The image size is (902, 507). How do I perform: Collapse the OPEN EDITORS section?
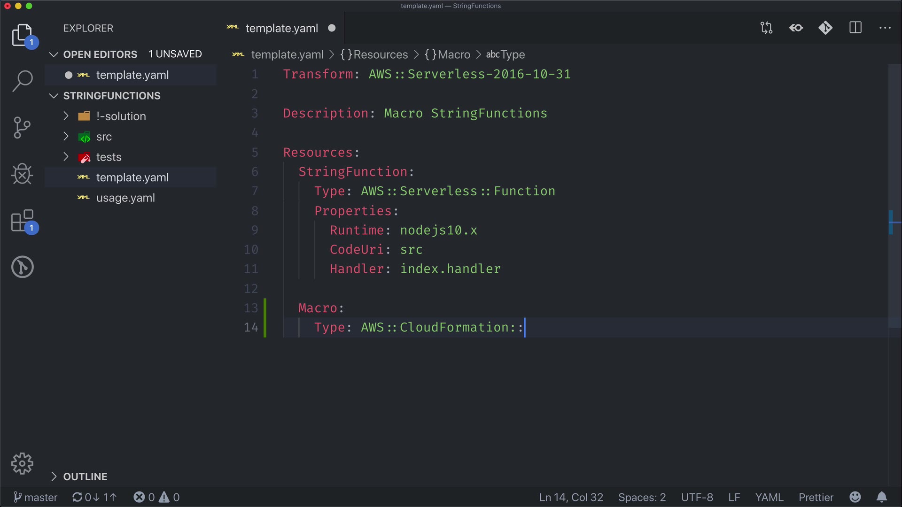pos(100,54)
